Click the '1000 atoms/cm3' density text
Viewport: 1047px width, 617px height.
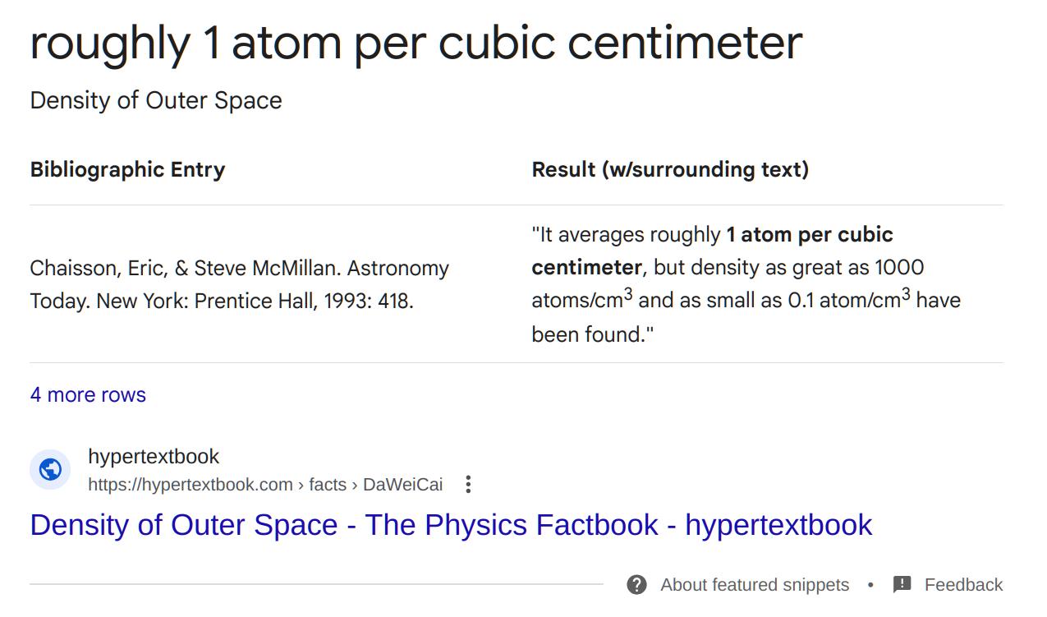pos(898,268)
